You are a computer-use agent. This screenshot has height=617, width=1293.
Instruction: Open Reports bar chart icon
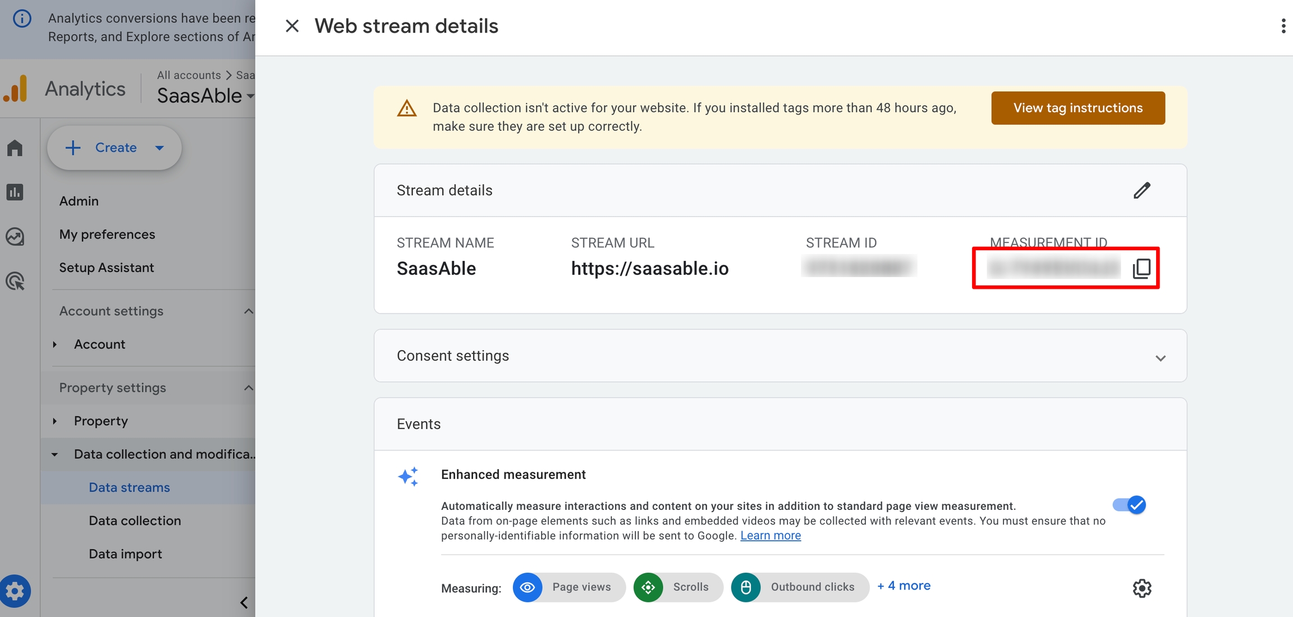[x=15, y=192]
